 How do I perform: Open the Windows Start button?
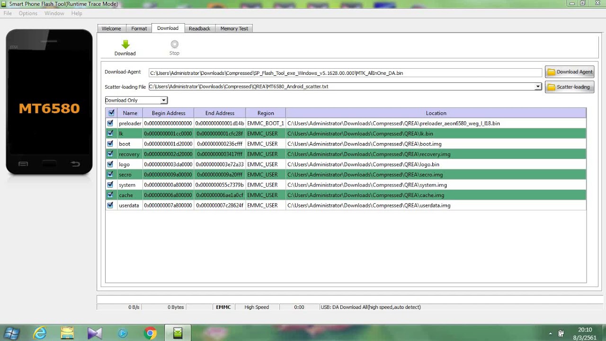[11, 333]
